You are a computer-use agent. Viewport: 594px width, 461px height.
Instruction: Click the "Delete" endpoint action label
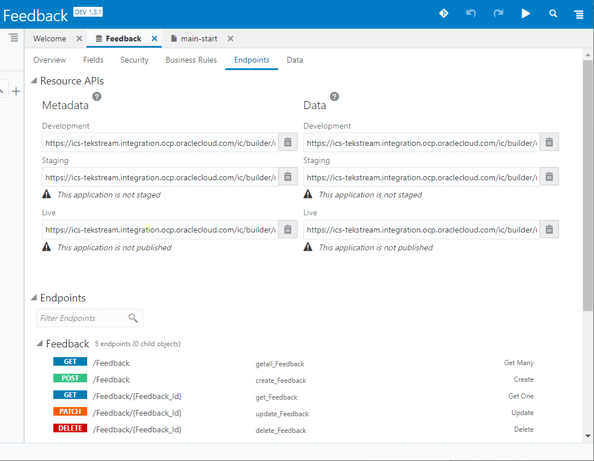point(524,429)
